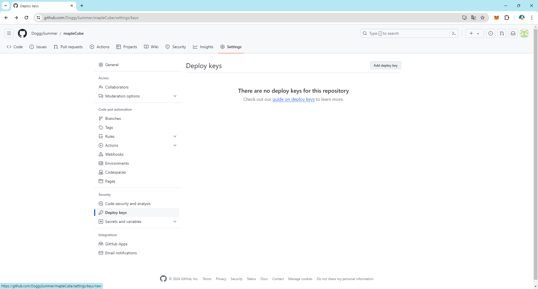This screenshot has height=289, width=538.
Task: Open the create-new dropdown caret
Action: pyautogui.click(x=478, y=34)
